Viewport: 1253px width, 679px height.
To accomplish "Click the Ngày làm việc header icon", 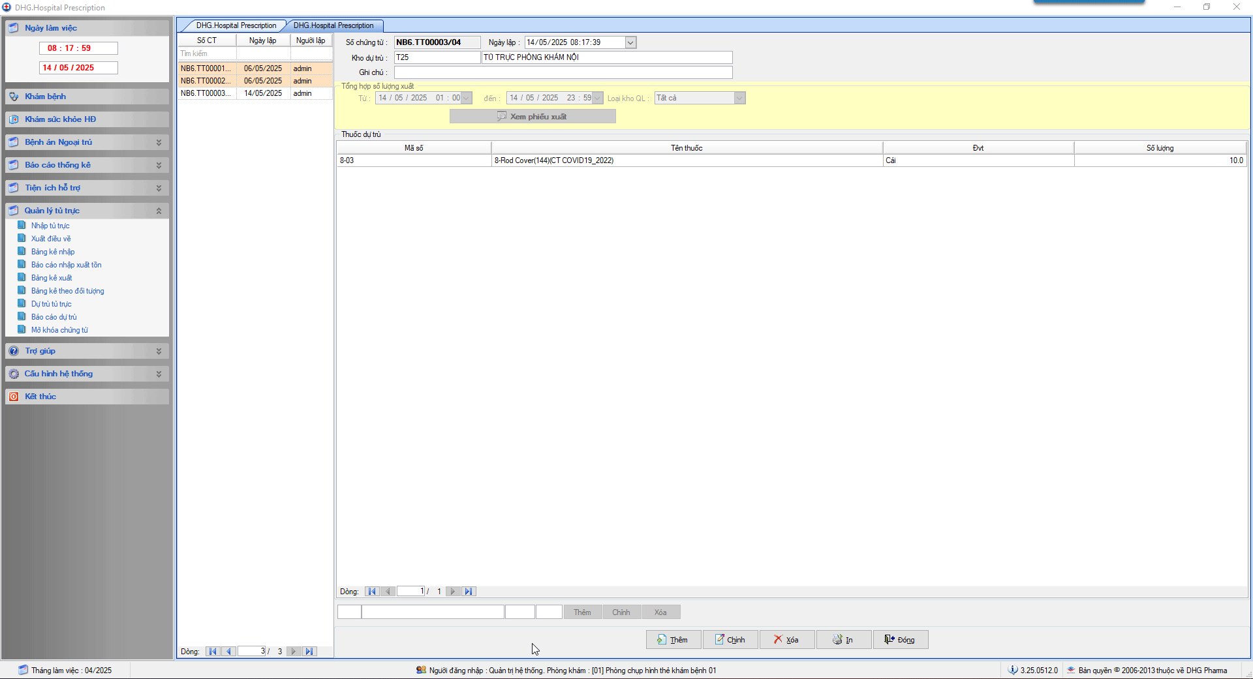I will coord(14,28).
